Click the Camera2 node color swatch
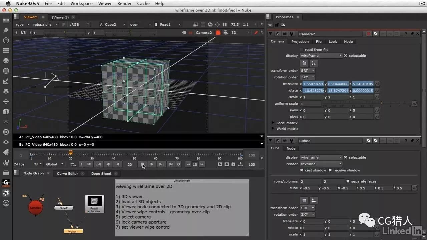 [369, 34]
